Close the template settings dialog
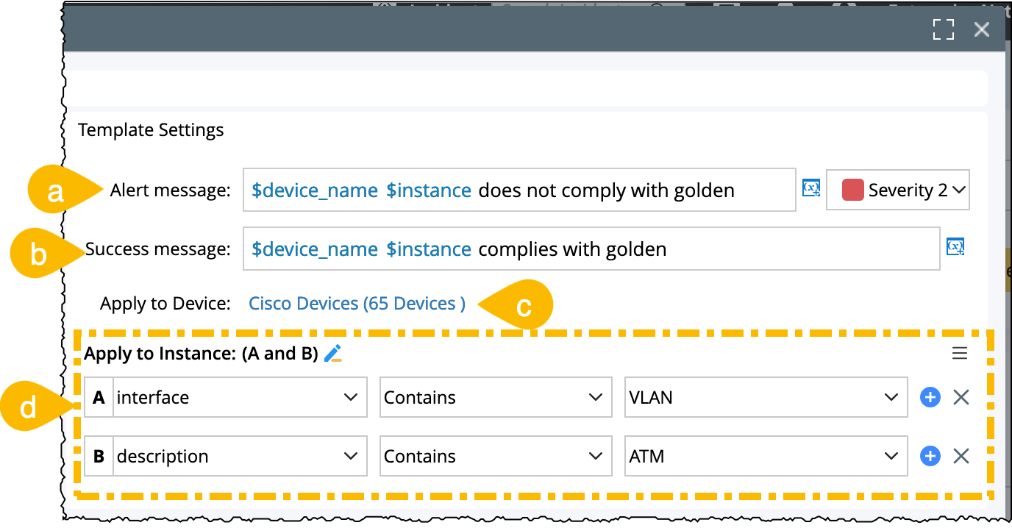The width and height of the screenshot is (1012, 528). tap(982, 29)
